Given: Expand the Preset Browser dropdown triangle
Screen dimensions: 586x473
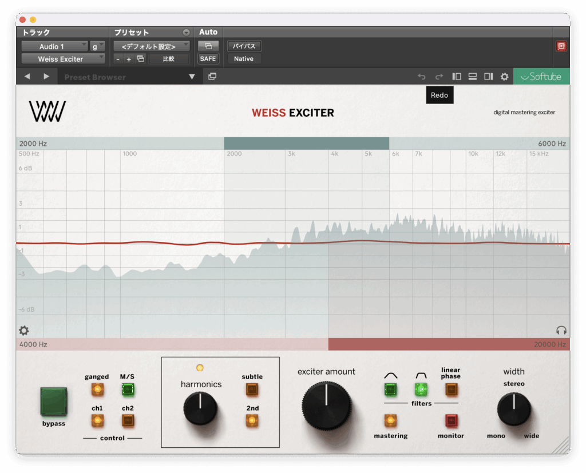Looking at the screenshot, I should click(x=192, y=77).
